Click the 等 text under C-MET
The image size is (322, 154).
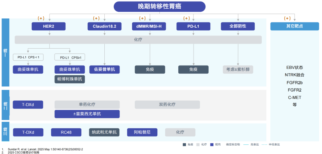click(295, 105)
